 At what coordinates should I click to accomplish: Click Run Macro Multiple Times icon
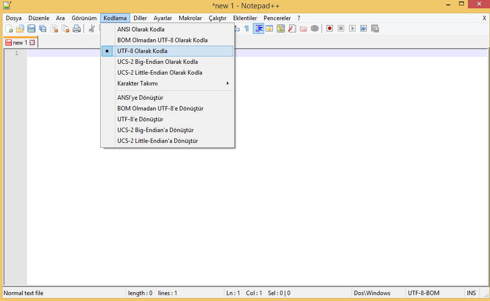(363, 29)
